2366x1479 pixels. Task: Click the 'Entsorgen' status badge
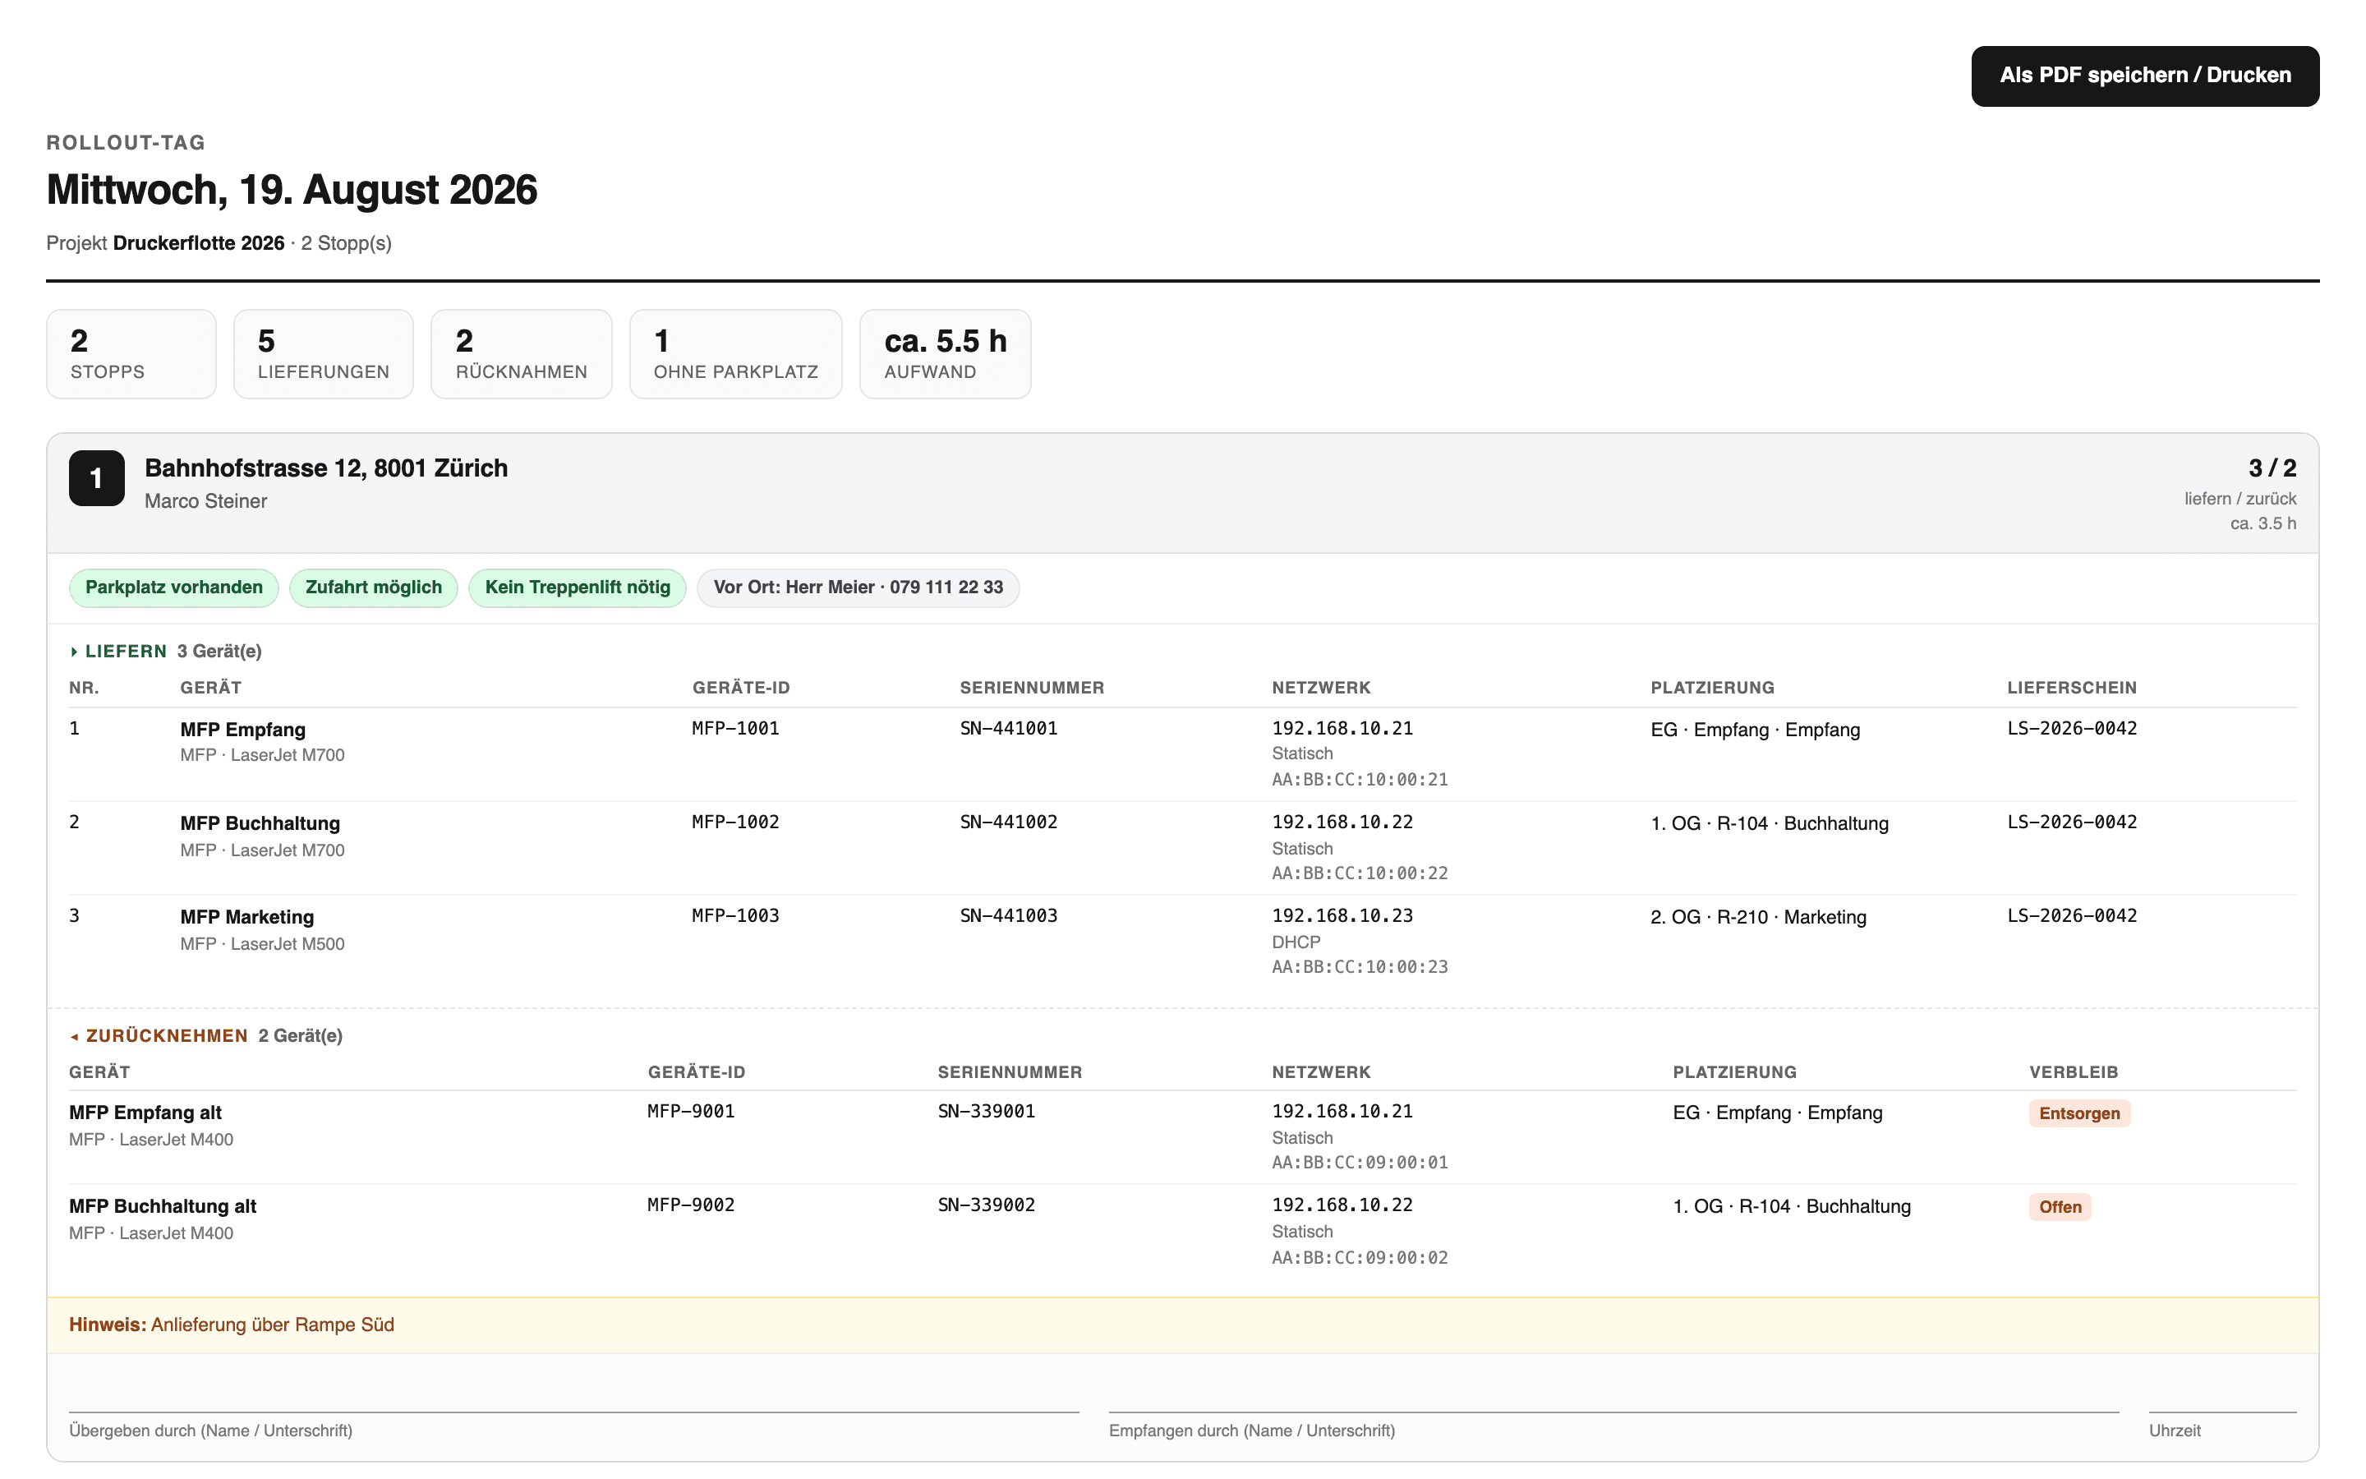[x=2078, y=1113]
